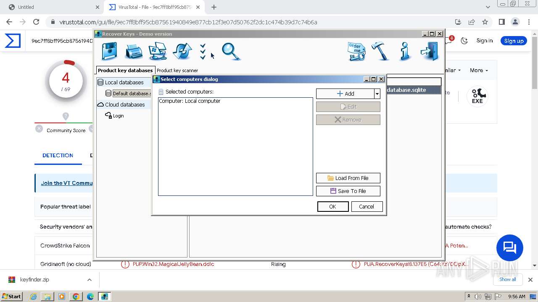Click the floppy disk Save toolbar icon
538x302 pixels.
click(x=109, y=52)
